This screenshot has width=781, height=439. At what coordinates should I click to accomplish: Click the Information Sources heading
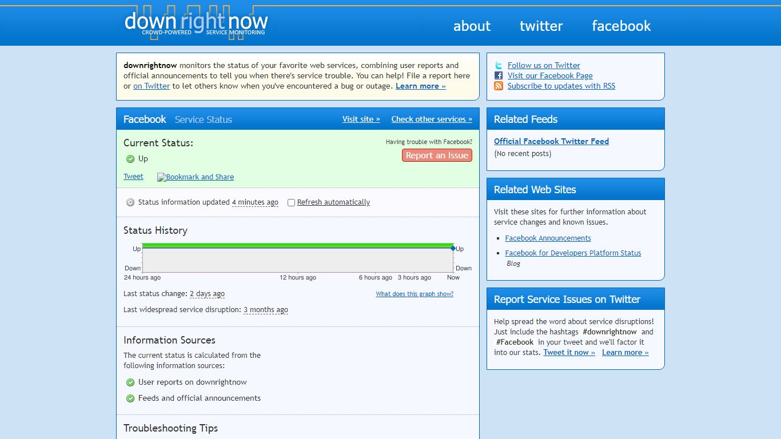click(169, 340)
